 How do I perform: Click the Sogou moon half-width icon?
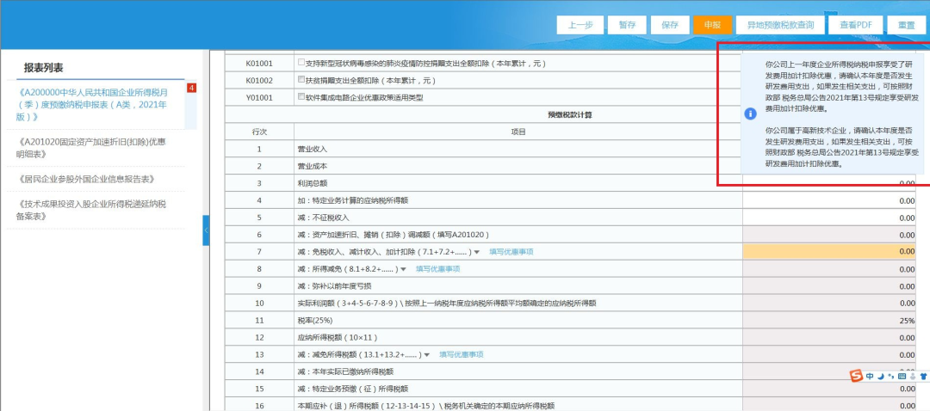click(x=881, y=376)
